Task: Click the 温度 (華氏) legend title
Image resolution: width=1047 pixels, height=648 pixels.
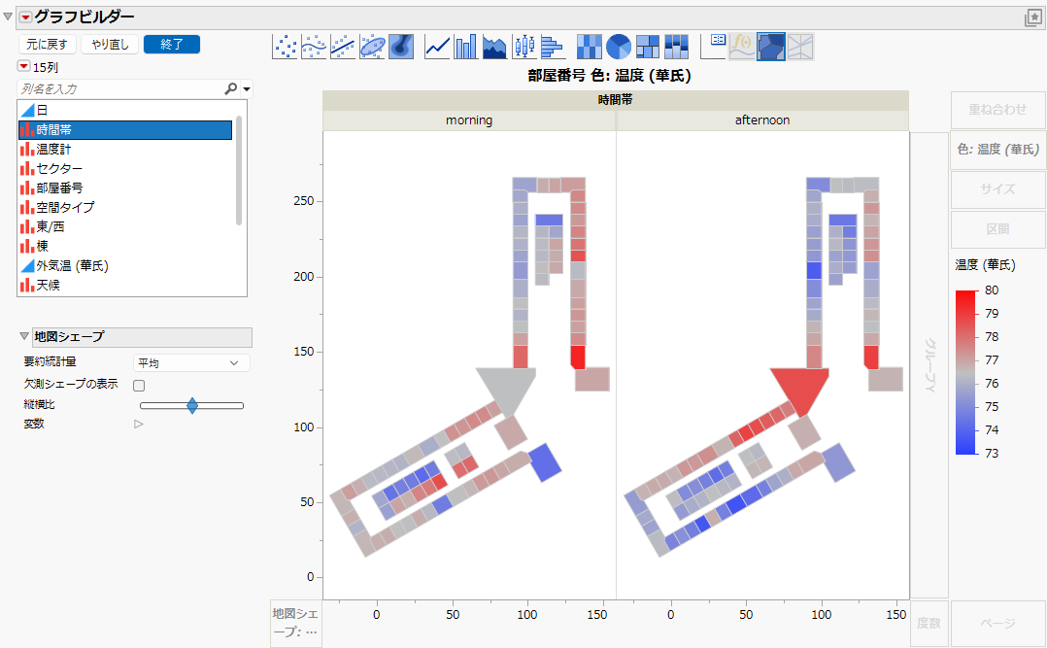Action: pyautogui.click(x=985, y=265)
